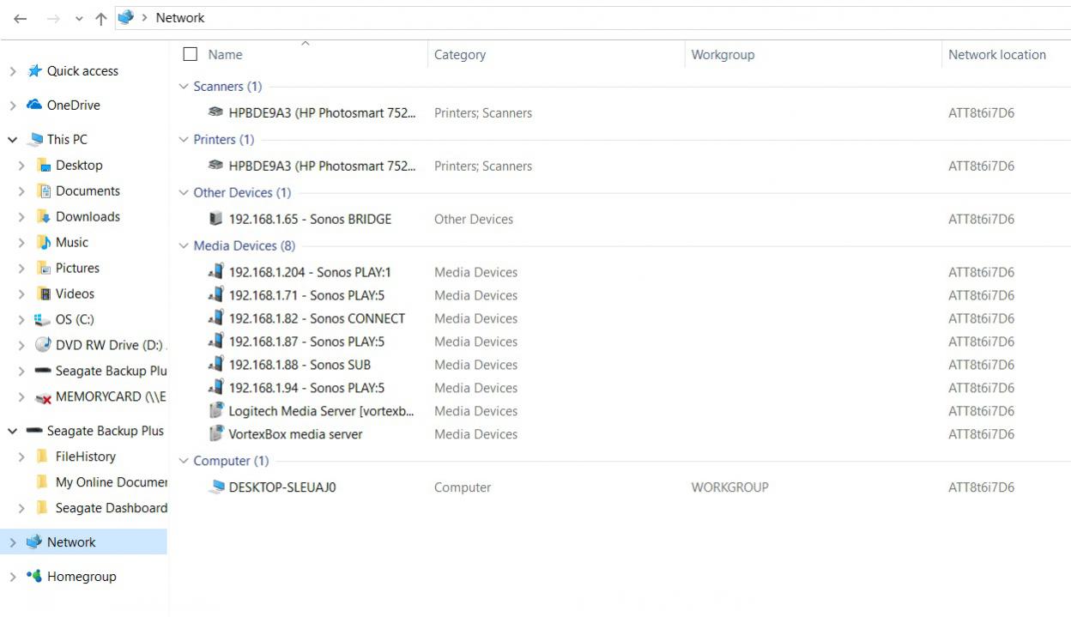Click the Logitech Media Server icon
The height and width of the screenshot is (617, 1071).
[216, 411]
